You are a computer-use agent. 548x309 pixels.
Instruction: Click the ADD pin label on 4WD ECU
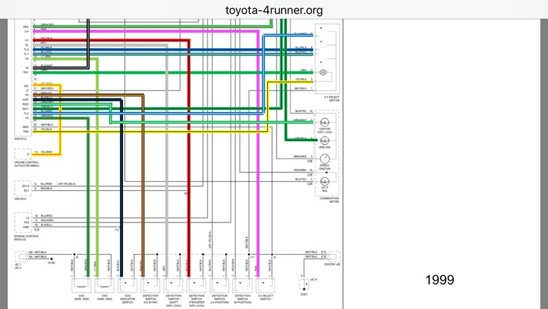click(25, 100)
